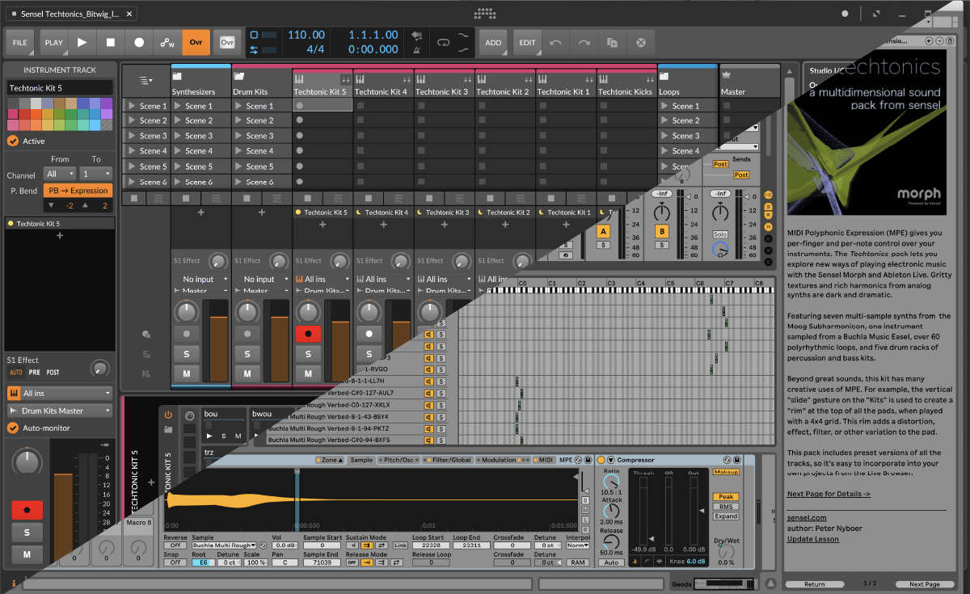Click the Return button

[x=814, y=584]
